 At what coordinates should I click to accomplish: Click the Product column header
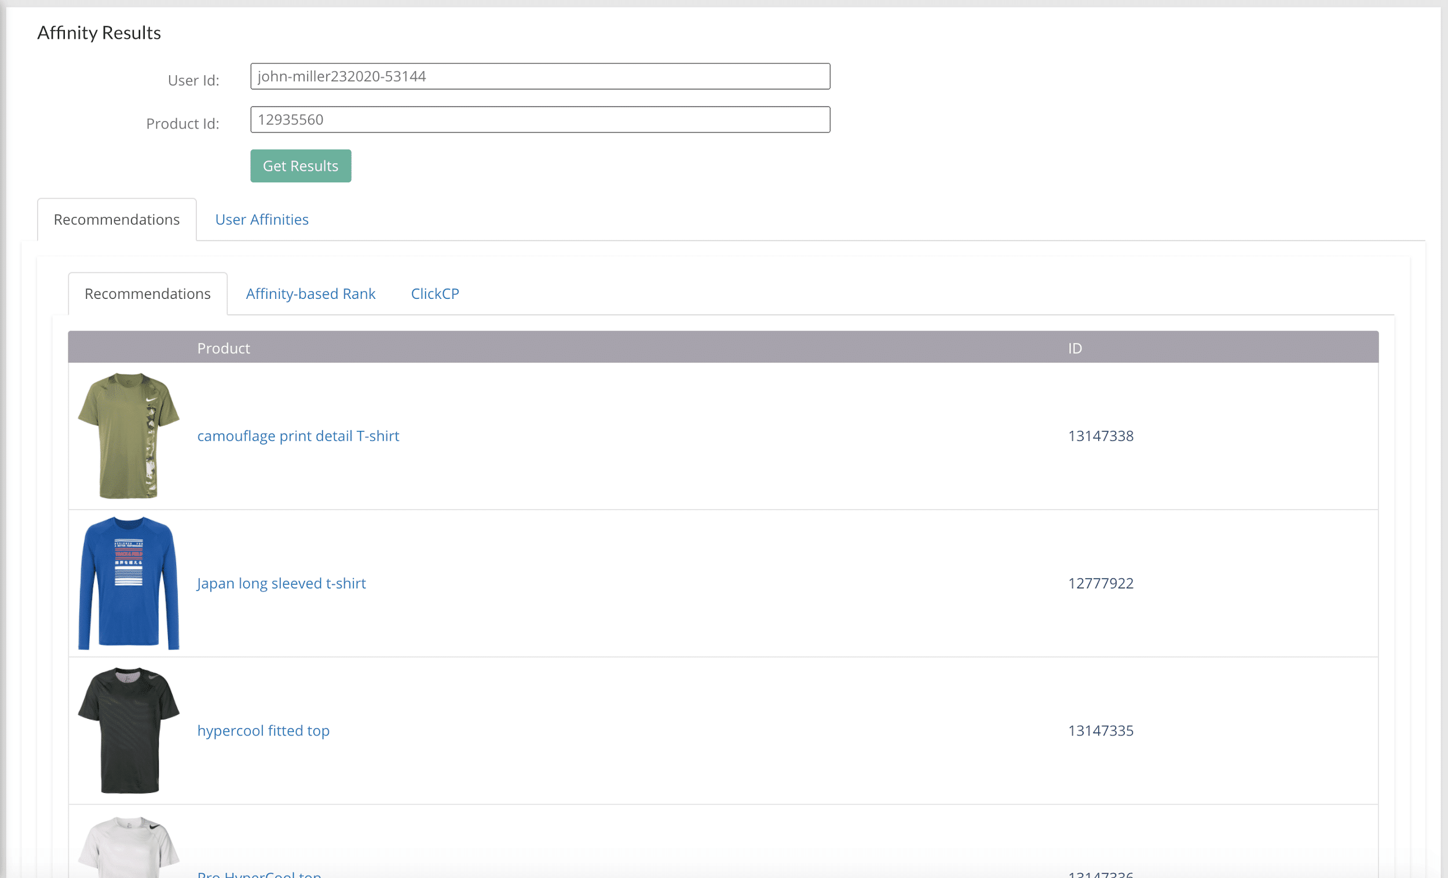tap(224, 348)
